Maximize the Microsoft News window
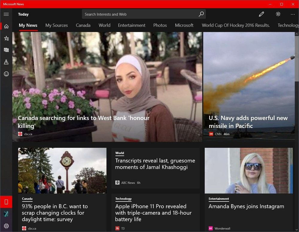 (281, 4)
